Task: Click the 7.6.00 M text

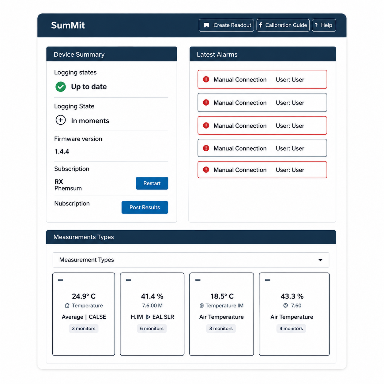Action: pyautogui.click(x=152, y=306)
